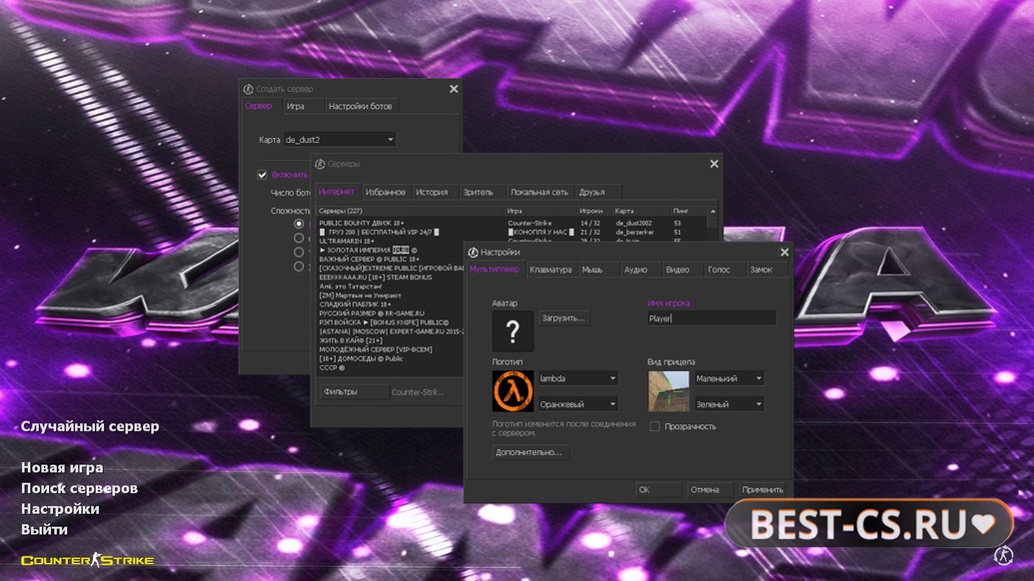Click the Применить button

click(x=762, y=489)
